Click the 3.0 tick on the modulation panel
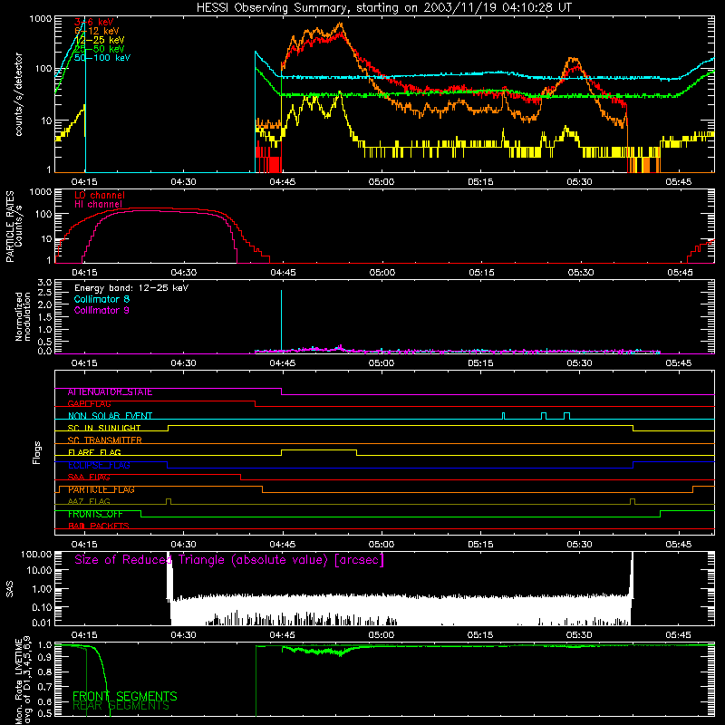The image size is (725, 725). pos(44,282)
